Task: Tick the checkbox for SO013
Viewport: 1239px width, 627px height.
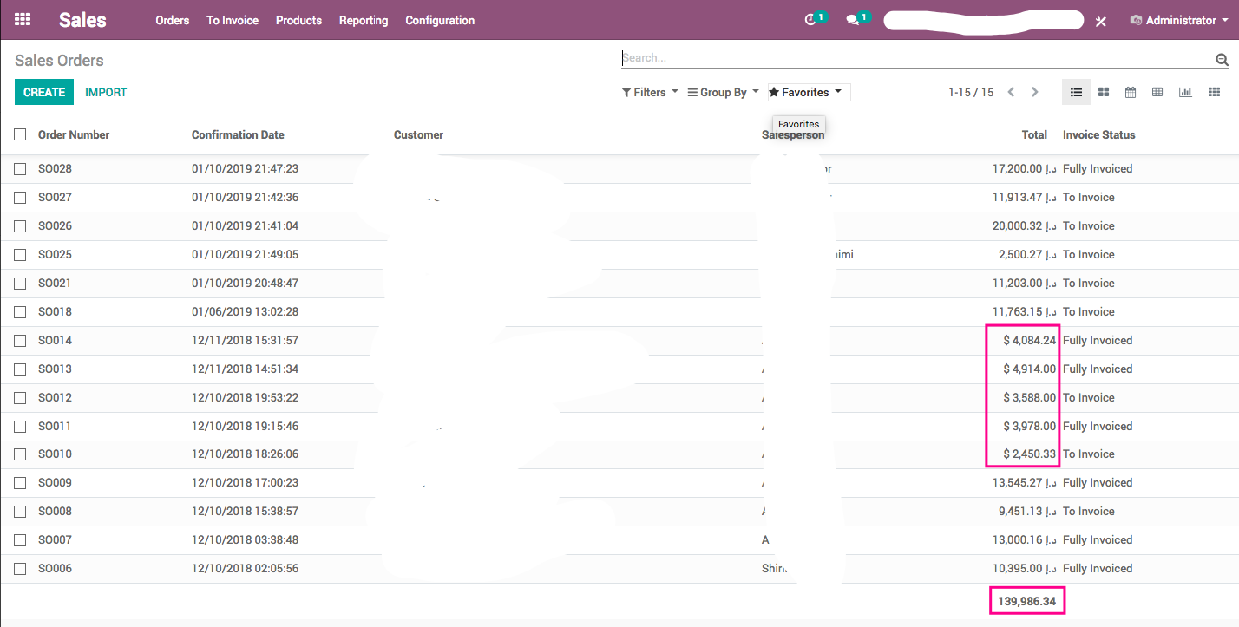Action: click(x=20, y=369)
